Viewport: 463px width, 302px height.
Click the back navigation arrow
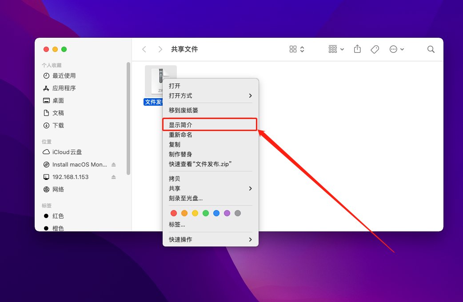144,49
